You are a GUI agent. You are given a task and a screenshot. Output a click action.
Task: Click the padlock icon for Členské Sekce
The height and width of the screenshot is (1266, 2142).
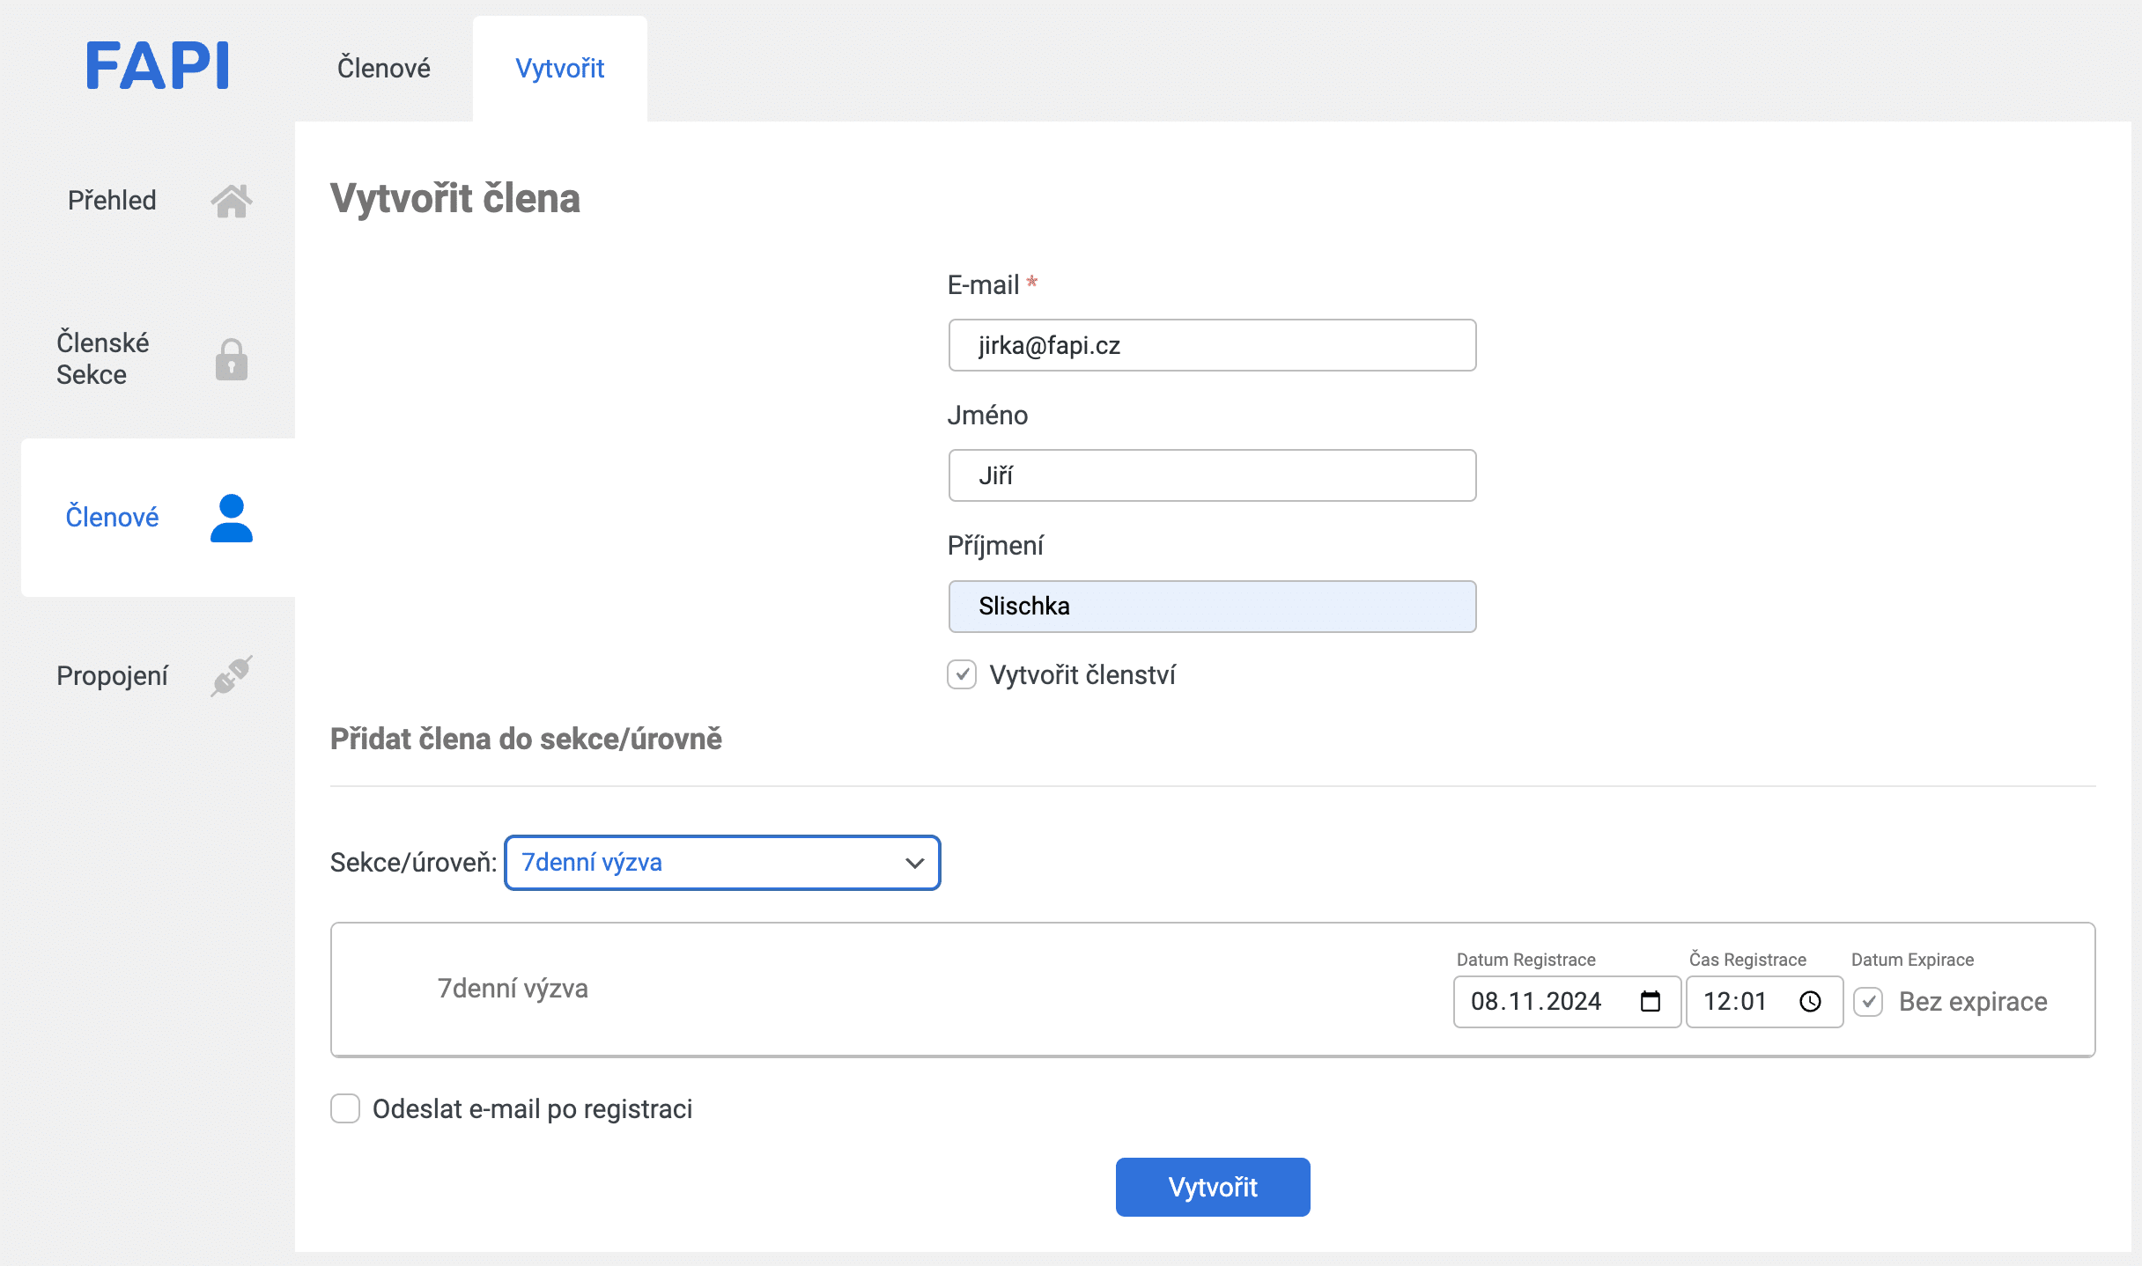tap(232, 359)
